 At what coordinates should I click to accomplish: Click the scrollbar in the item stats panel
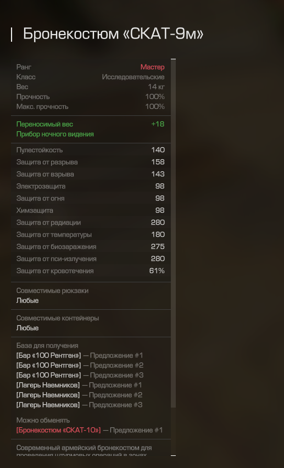pos(173,233)
